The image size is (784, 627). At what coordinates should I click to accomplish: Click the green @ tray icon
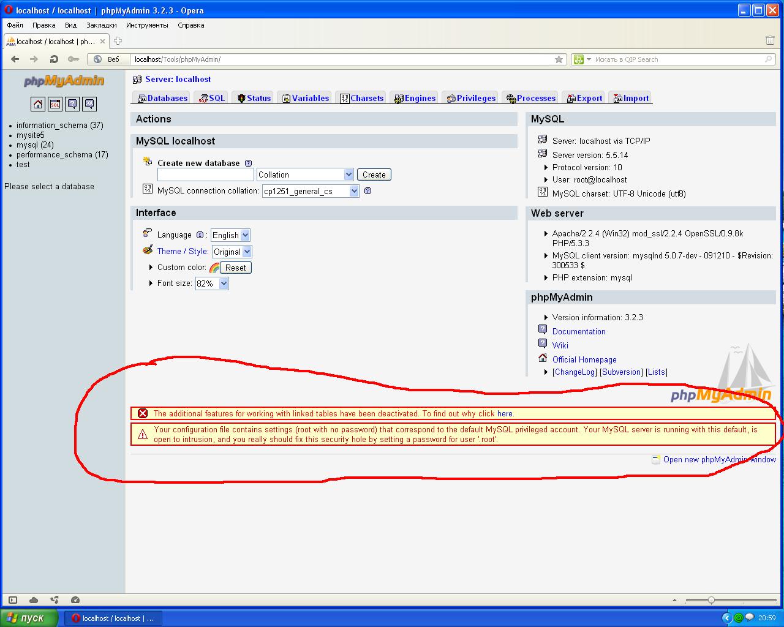coord(738,618)
